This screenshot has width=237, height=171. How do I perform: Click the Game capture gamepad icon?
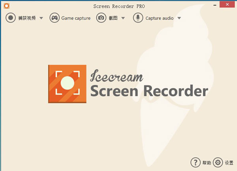55,18
